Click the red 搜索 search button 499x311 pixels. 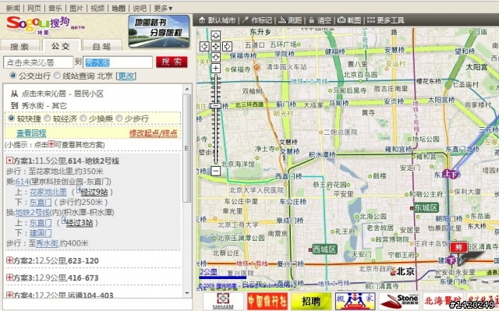click(x=172, y=62)
